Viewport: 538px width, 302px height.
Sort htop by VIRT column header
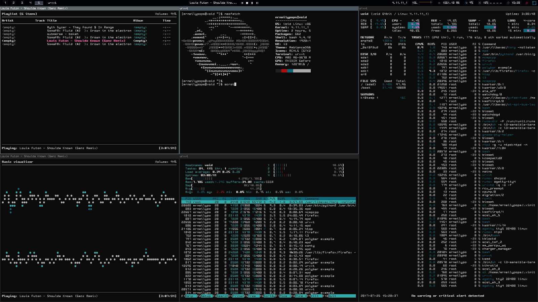[234, 199]
